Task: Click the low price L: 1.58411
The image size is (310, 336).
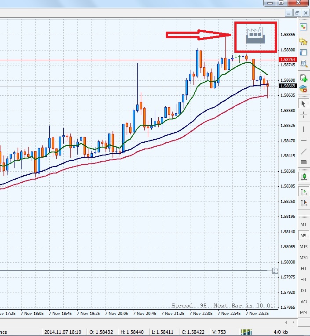Action: [162, 332]
